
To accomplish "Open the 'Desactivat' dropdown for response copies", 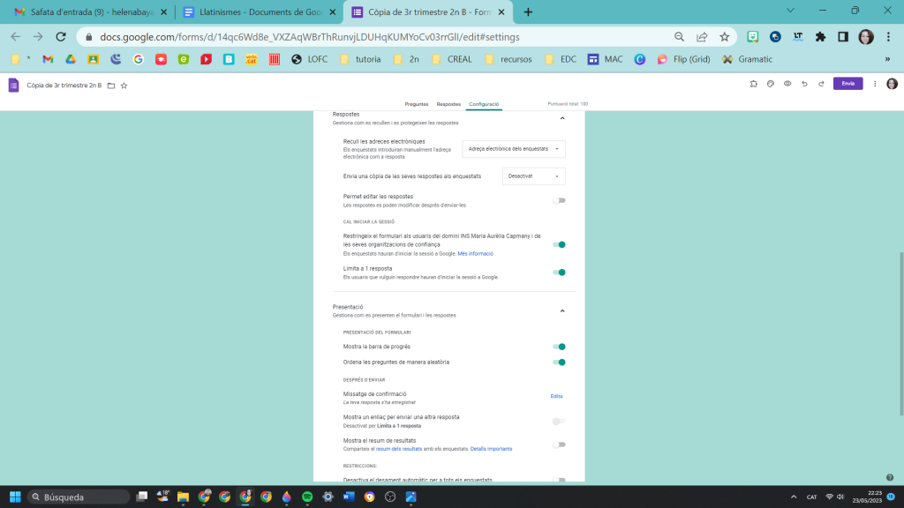I will pyautogui.click(x=533, y=176).
